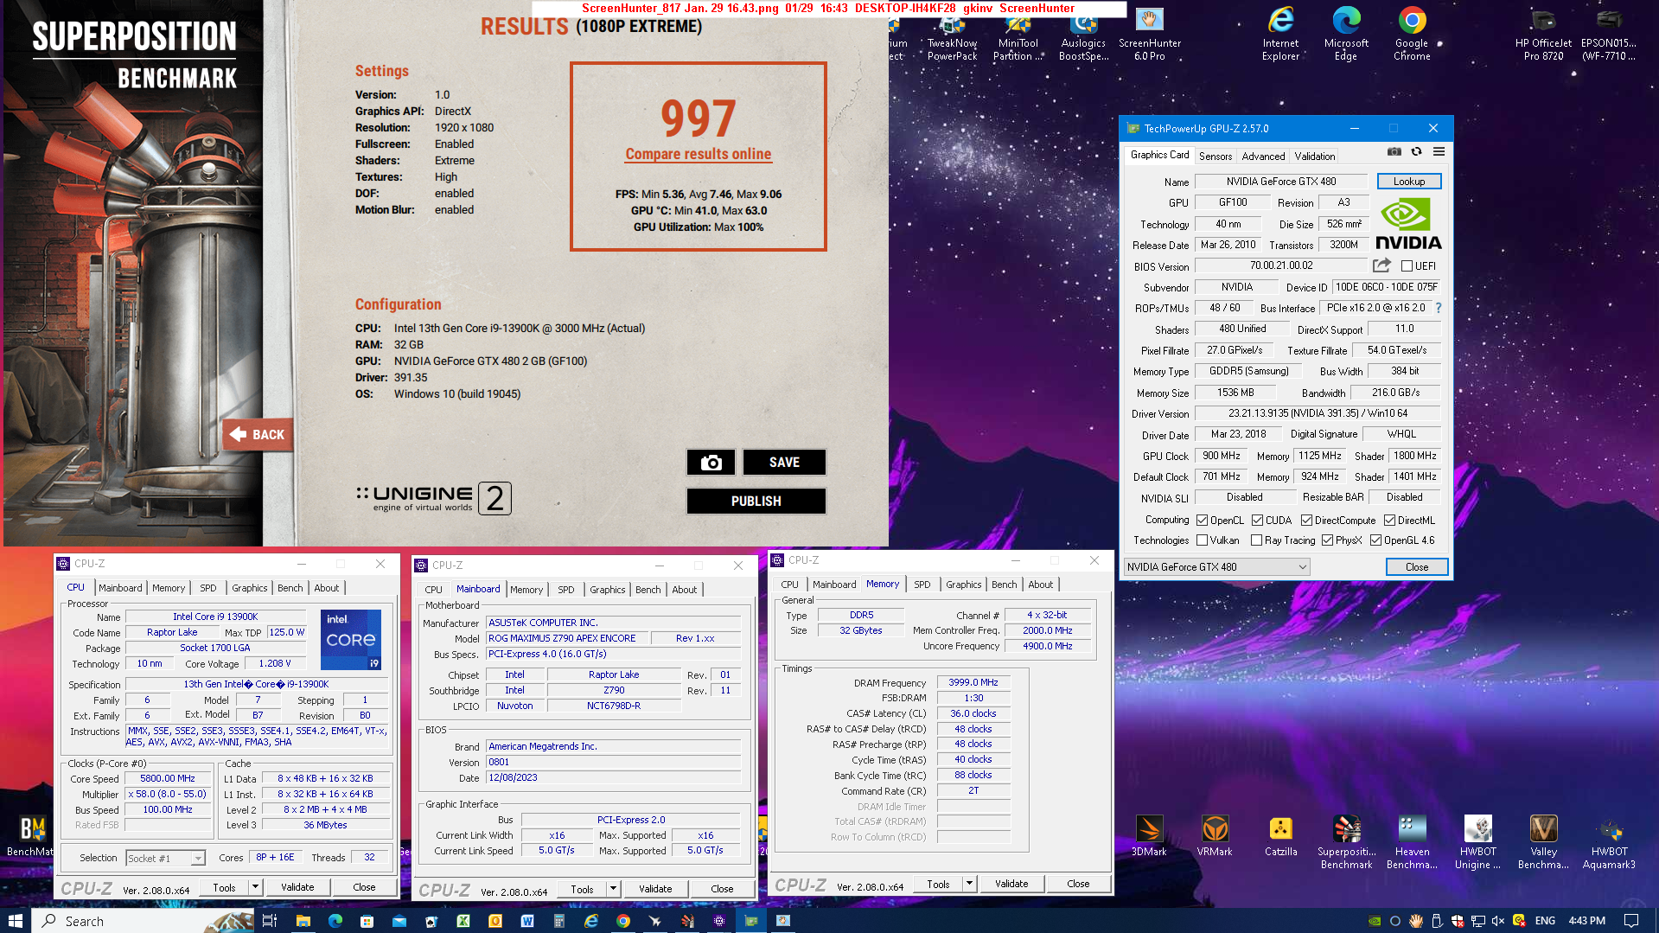1659x933 pixels.
Task: Click Superposition screenshot camera button
Action: (x=711, y=463)
